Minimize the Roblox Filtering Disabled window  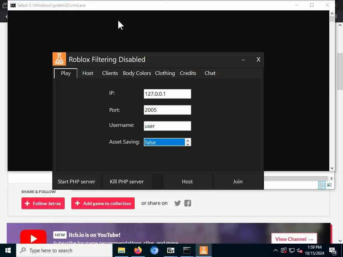[243, 60]
